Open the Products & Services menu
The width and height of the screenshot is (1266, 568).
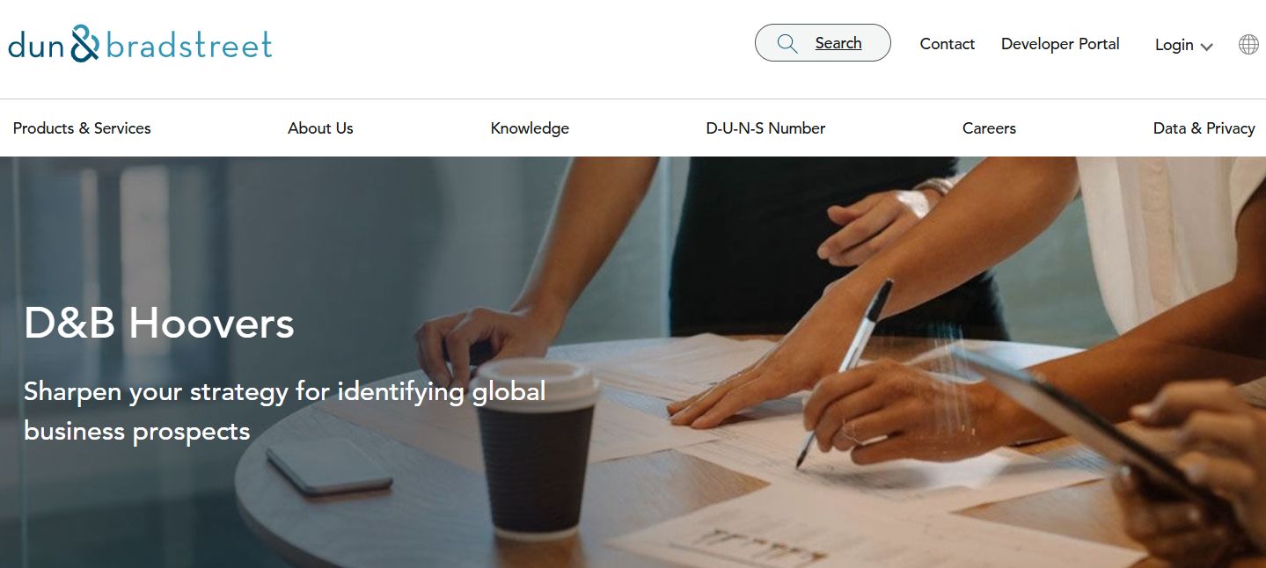[x=82, y=128]
